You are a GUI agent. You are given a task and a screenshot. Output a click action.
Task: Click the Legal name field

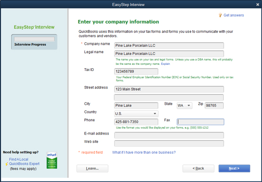coord(169,54)
